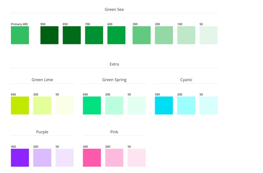Select the Green Sea 300 swatch

coord(141,35)
